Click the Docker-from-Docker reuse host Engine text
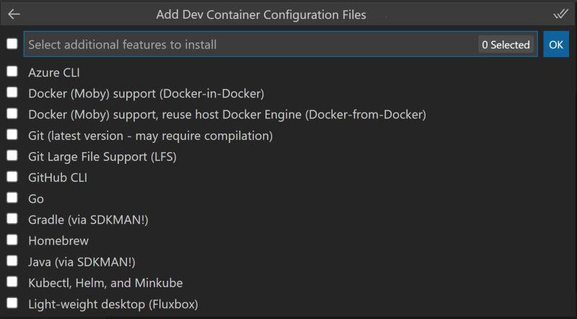Screen dimensions: 577x319 tap(227, 115)
